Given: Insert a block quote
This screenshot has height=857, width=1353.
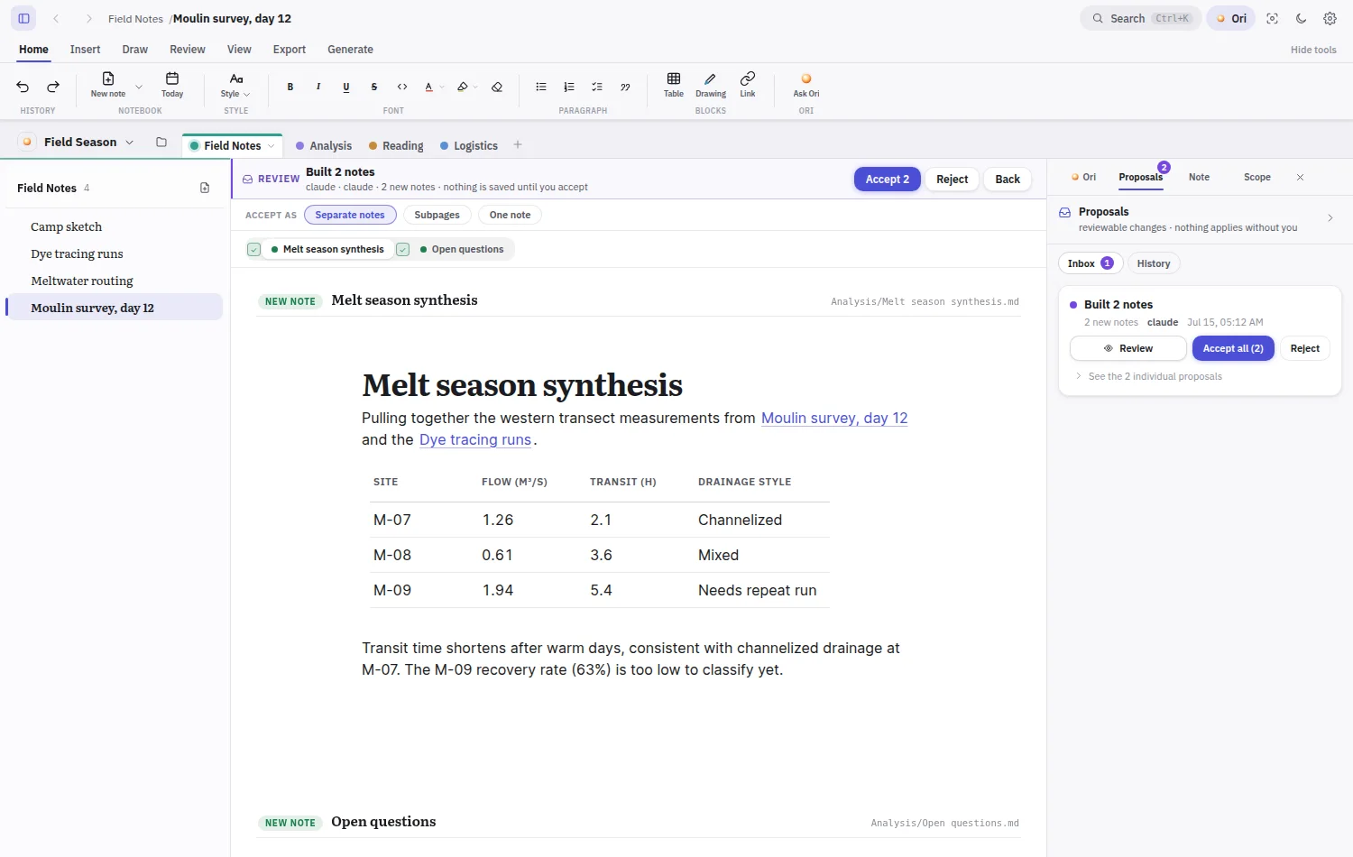Looking at the screenshot, I should [625, 87].
